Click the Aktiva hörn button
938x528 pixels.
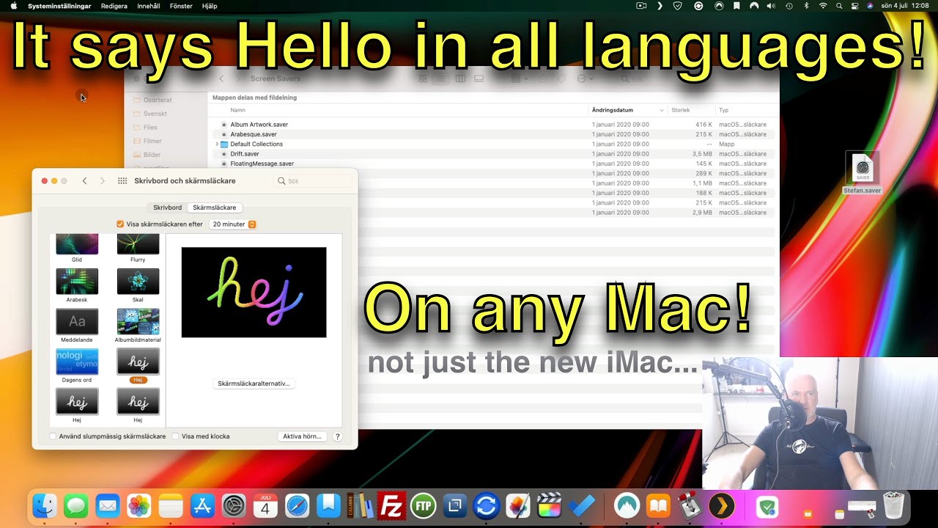(x=302, y=436)
